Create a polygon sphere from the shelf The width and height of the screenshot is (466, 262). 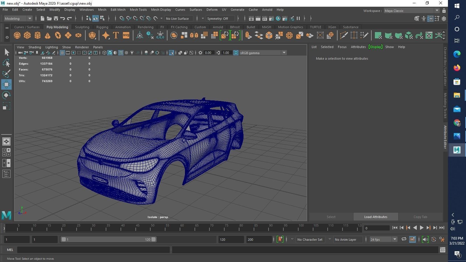17,36
